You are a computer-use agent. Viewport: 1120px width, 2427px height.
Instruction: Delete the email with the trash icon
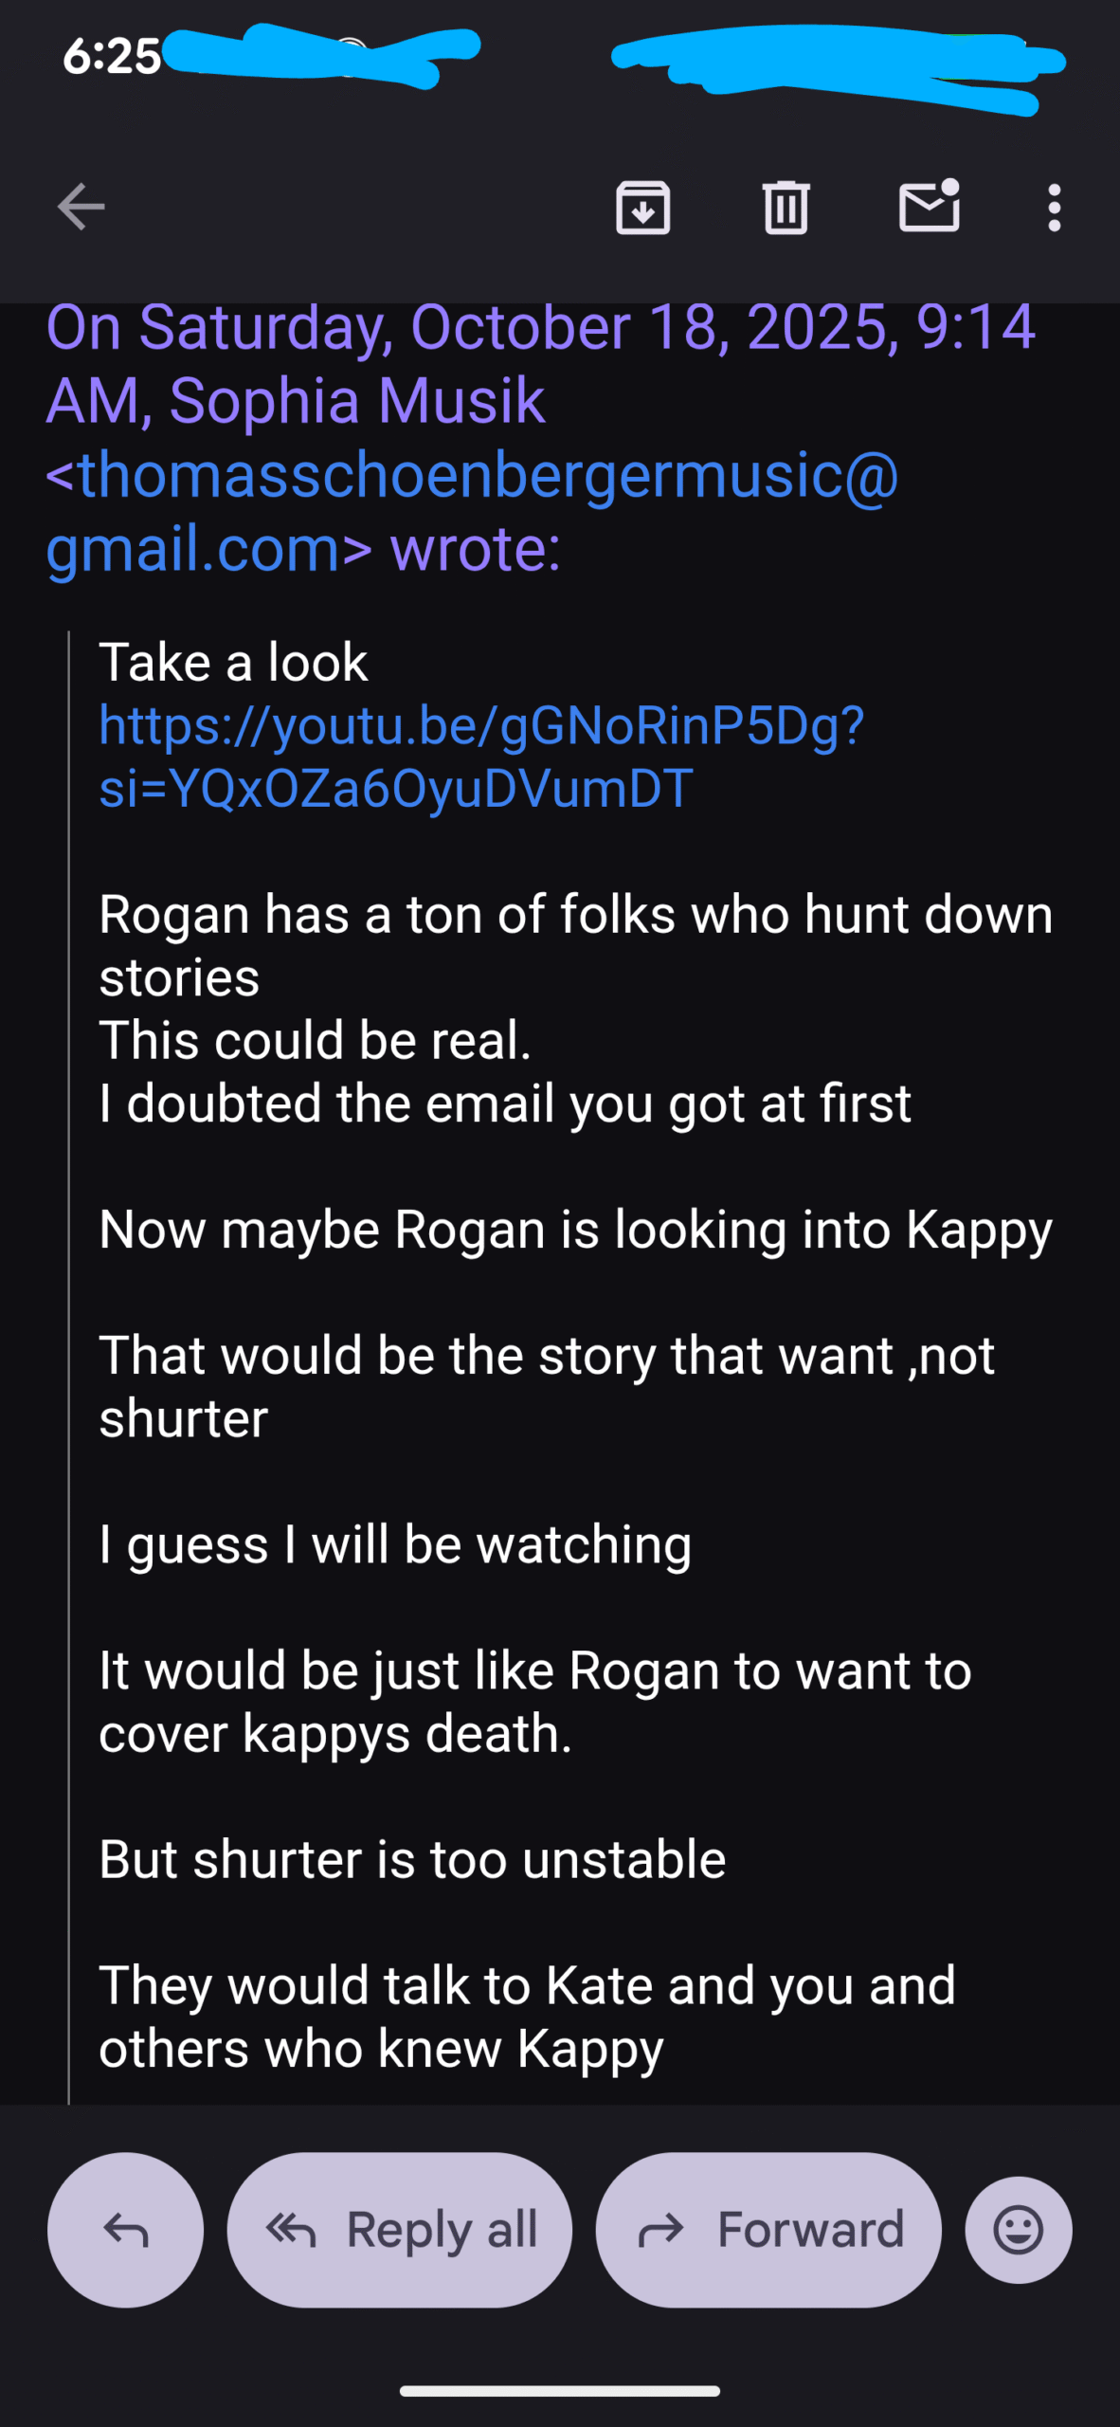[x=786, y=207]
